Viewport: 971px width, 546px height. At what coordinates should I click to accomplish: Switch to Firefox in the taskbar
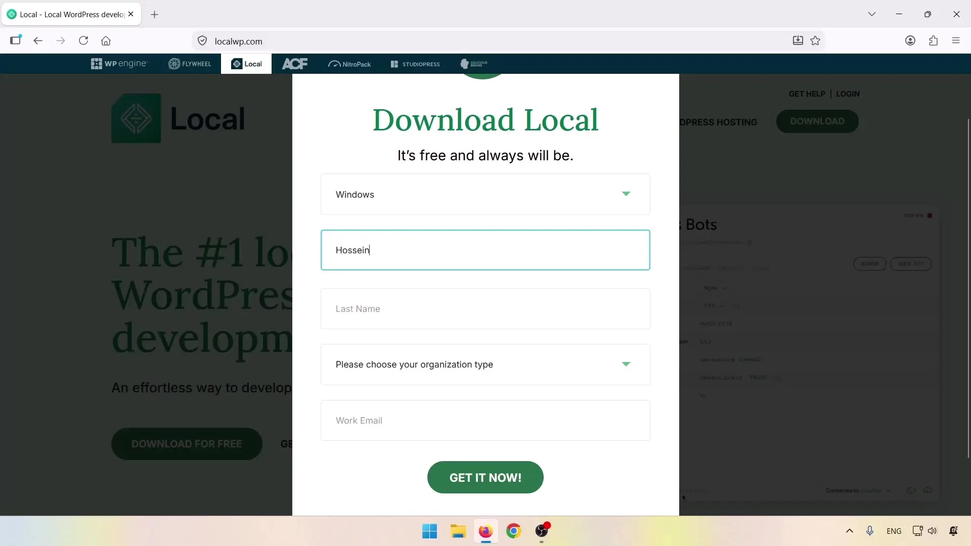(x=485, y=531)
